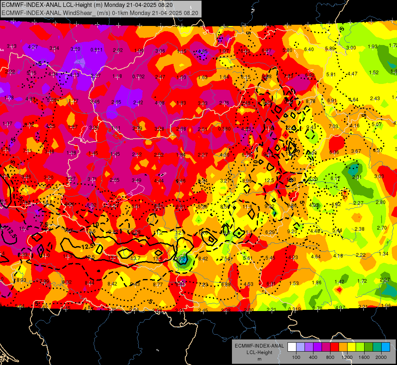The width and height of the screenshot is (397, 365).
Task: Click the wind shear value 5.07
Action: point(377,125)
